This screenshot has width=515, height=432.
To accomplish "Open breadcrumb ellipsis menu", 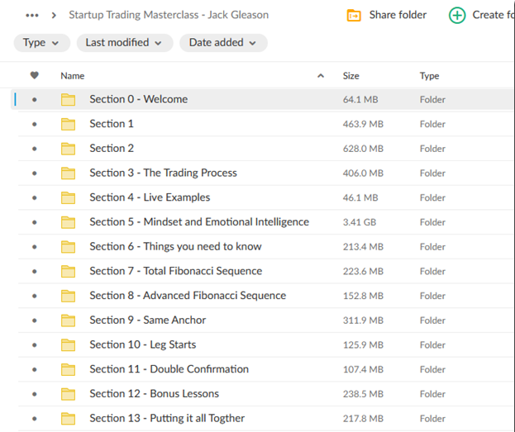I will (x=32, y=15).
